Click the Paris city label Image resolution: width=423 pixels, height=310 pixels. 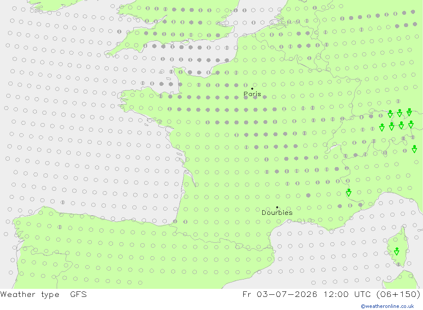point(252,94)
